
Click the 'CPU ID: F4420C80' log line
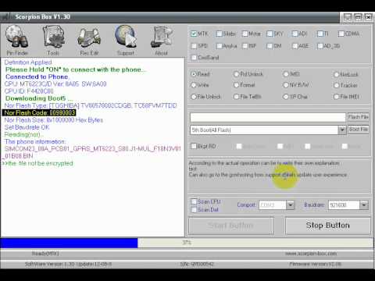[29, 91]
